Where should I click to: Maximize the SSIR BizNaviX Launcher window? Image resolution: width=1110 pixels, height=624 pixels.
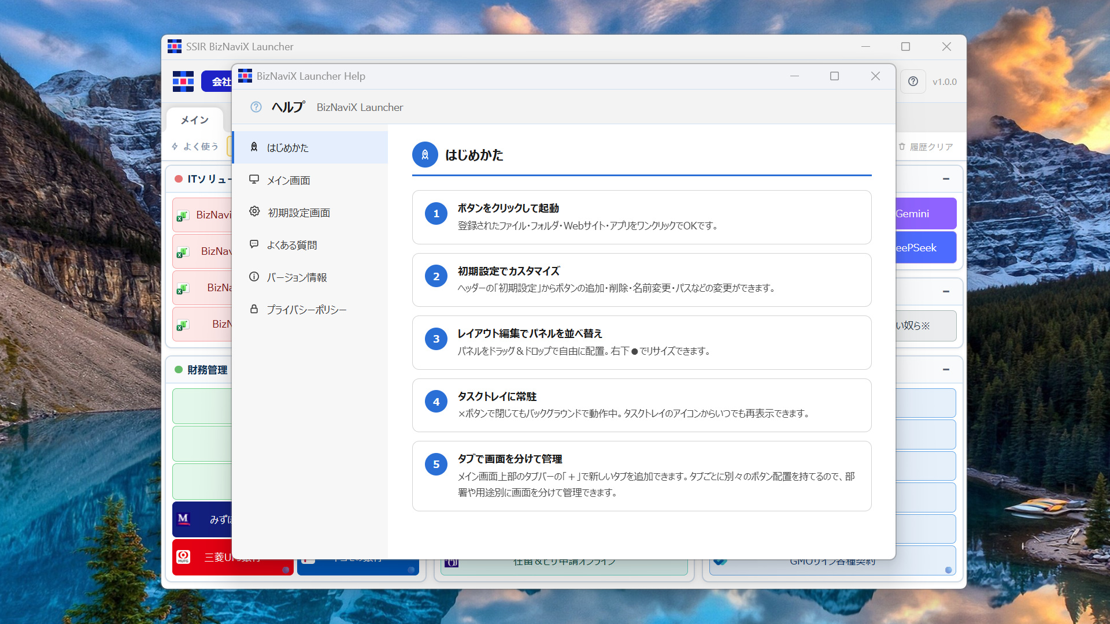905,47
